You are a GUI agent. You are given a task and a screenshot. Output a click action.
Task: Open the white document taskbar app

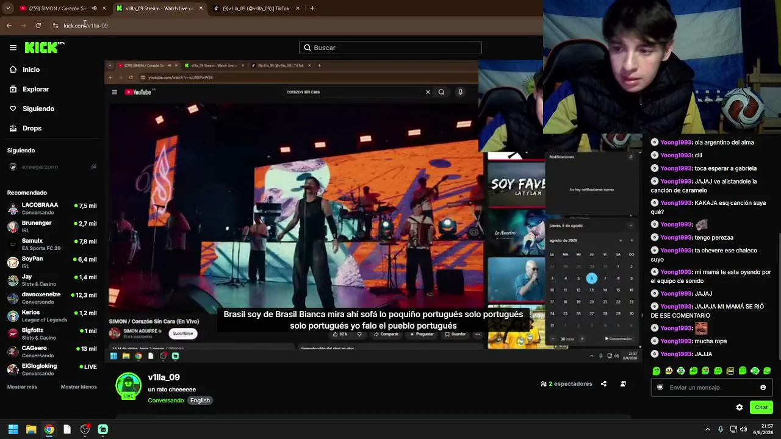pyautogui.click(x=67, y=429)
